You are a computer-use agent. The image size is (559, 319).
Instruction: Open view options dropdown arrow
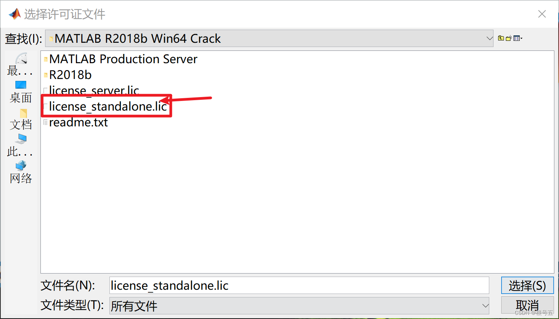521,38
